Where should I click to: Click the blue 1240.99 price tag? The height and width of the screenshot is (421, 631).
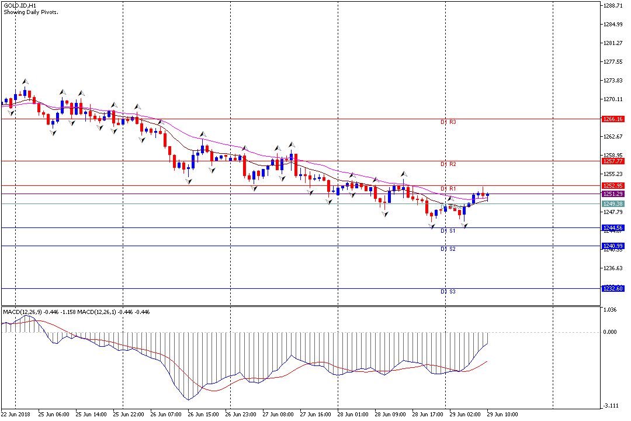613,246
